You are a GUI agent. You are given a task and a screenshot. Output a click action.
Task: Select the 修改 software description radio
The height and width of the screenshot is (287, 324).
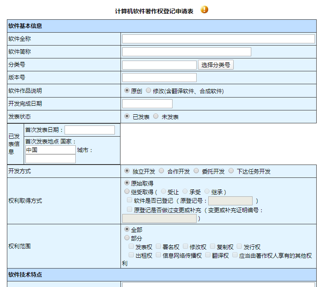148,90
